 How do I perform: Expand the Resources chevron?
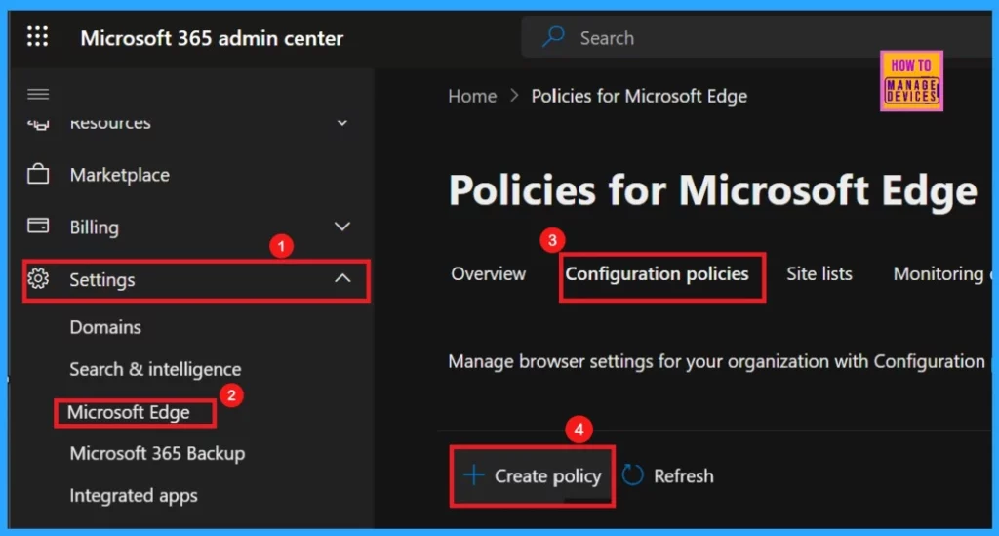click(342, 123)
